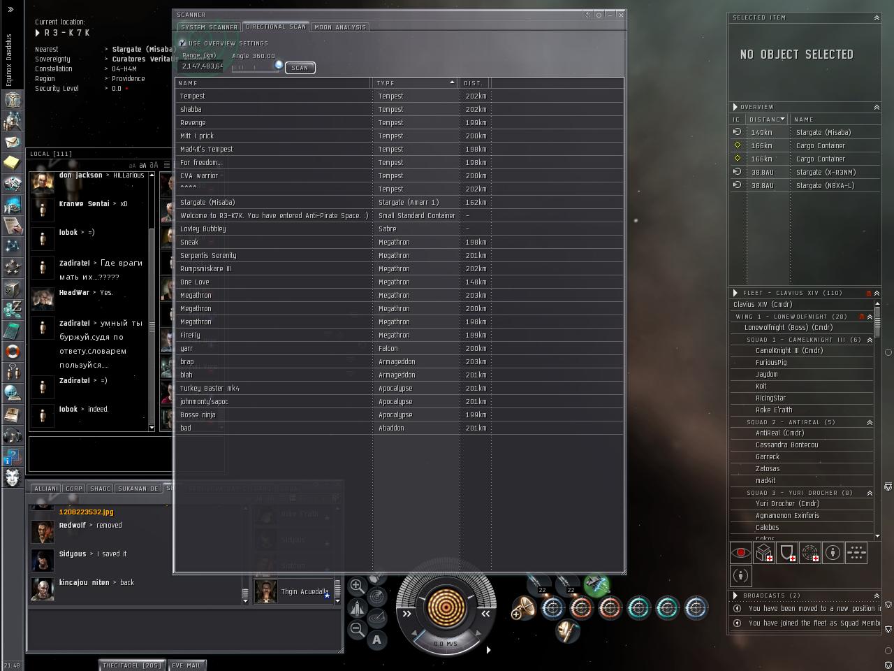894x671 pixels.
Task: Open the scanner radar icon on HUD
Action: pyautogui.click(x=377, y=596)
